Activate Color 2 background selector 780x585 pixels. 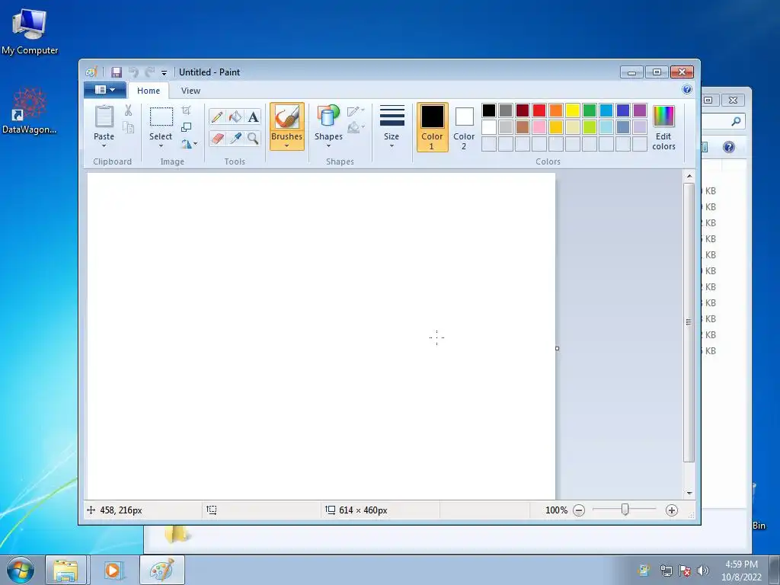(x=464, y=127)
